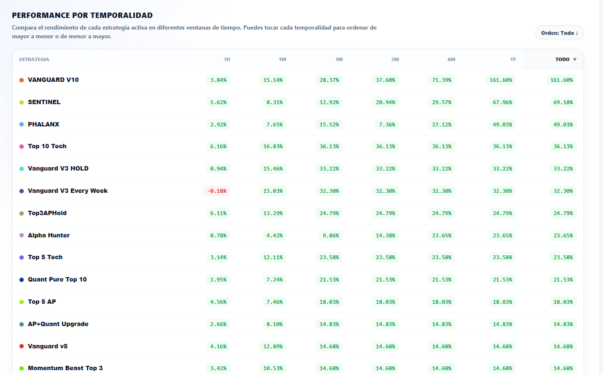Select the Top 5 AP strategy name

coord(42,301)
